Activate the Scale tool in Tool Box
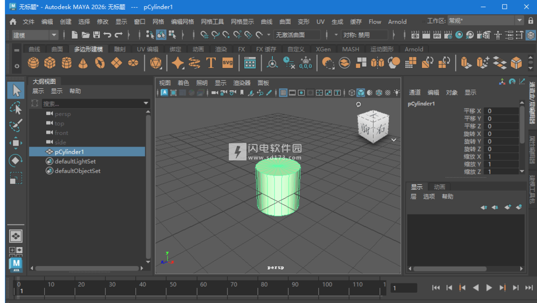The height and width of the screenshot is (303, 537). pyautogui.click(x=16, y=178)
